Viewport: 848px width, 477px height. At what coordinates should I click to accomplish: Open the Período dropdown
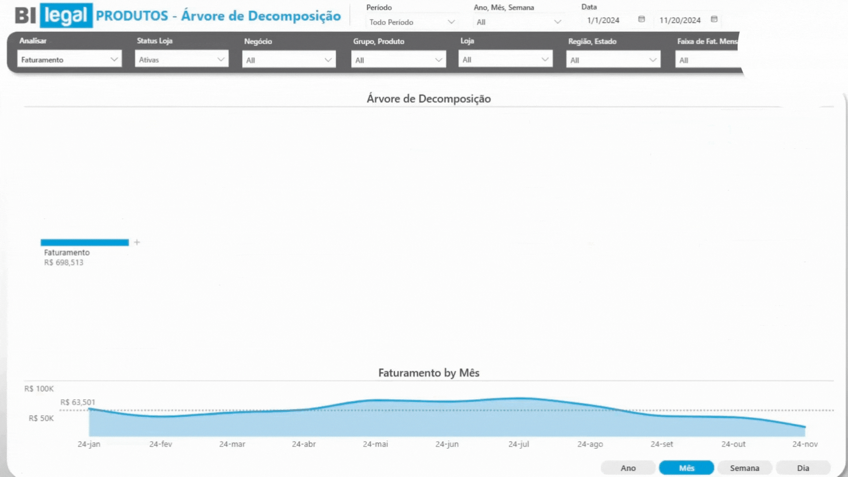pos(412,22)
